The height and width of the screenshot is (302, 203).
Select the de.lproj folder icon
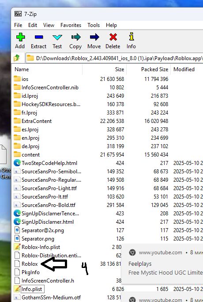[x=17, y=146]
